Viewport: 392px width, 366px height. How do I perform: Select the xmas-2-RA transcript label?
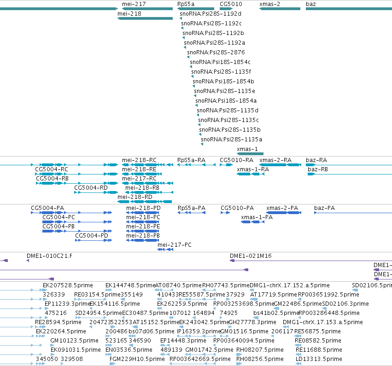tap(275, 160)
